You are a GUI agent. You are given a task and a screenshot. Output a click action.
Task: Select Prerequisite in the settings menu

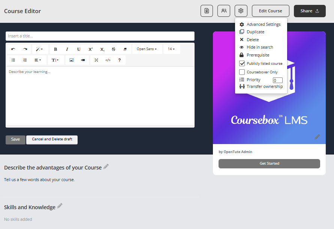pyautogui.click(x=254, y=55)
